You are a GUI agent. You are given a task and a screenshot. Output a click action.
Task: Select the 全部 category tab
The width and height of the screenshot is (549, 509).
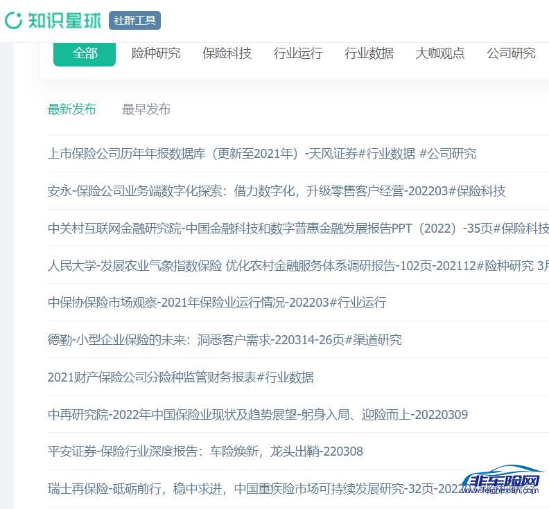85,54
